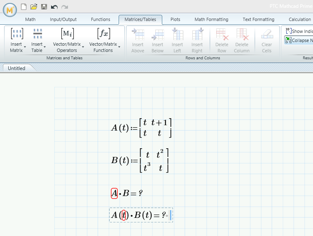Viewport: 313px width, 236px height.
Task: Click the t+1 element in matrix A
Action: [x=159, y=122]
